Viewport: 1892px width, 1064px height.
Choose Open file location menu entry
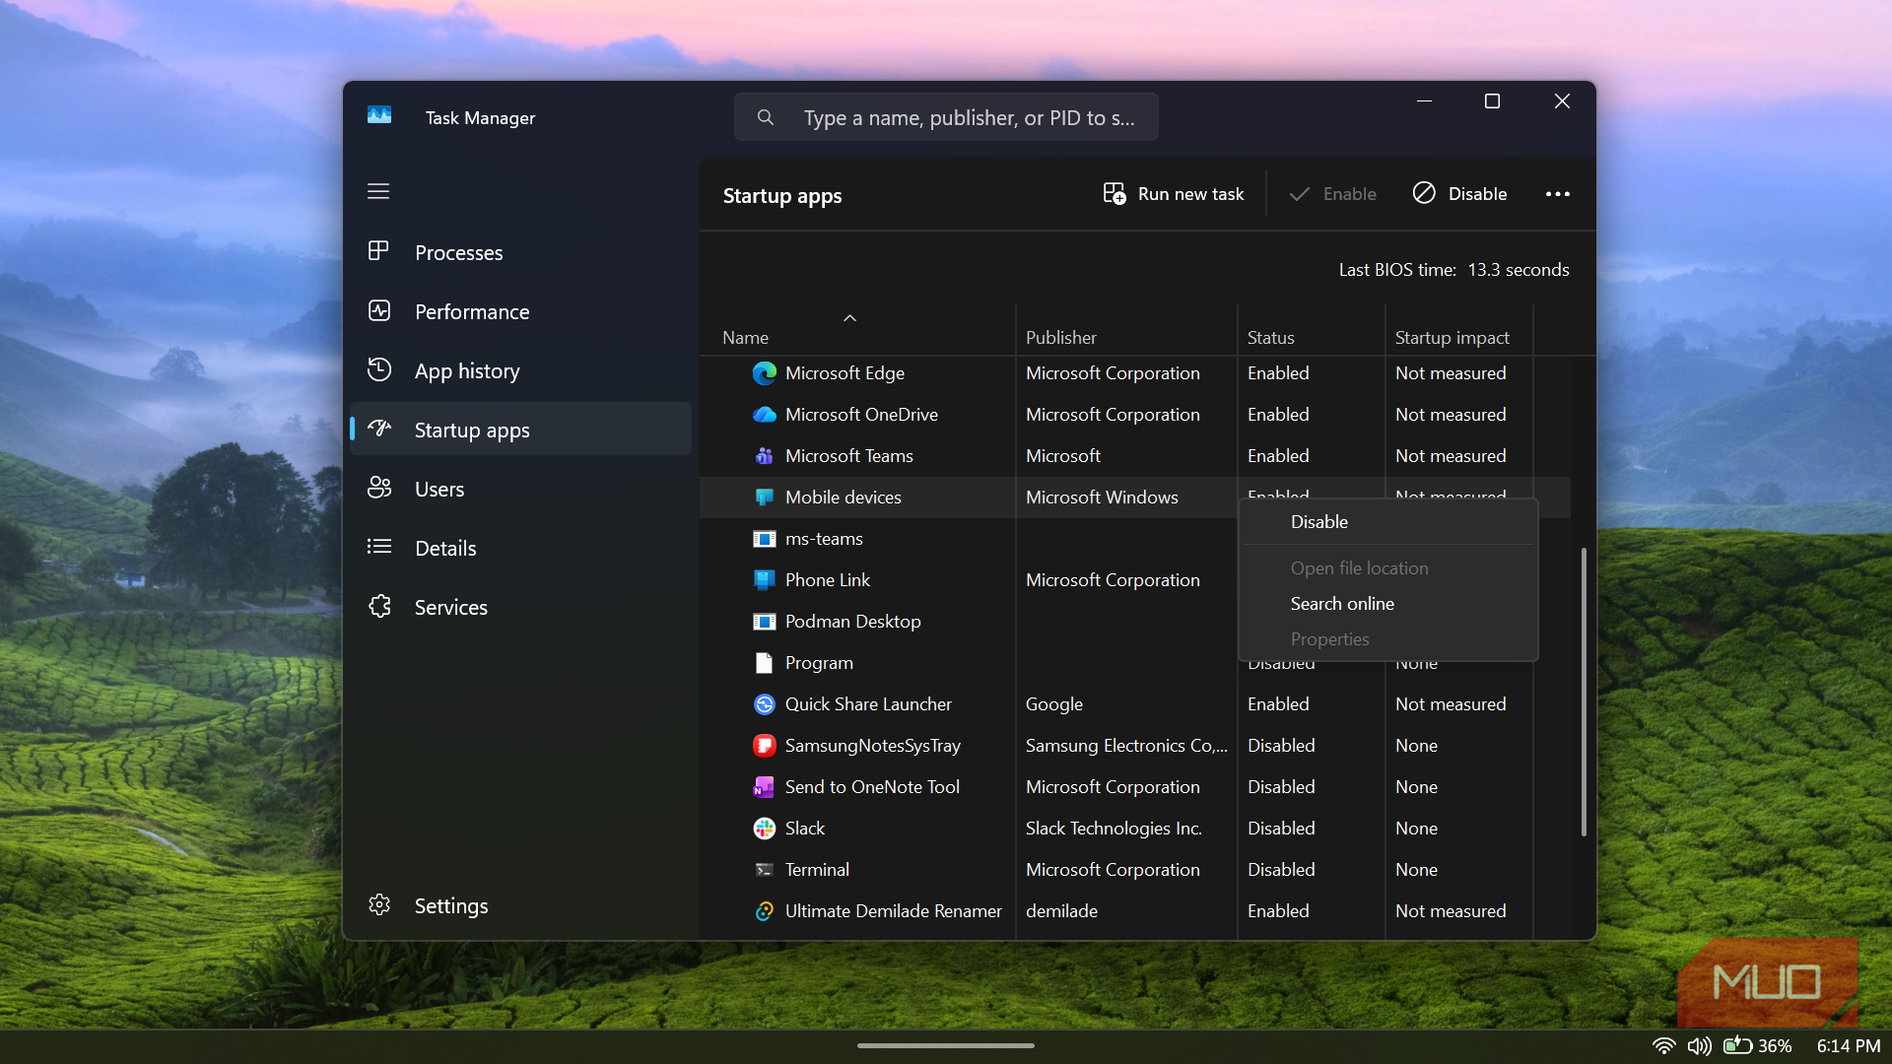1387,568
